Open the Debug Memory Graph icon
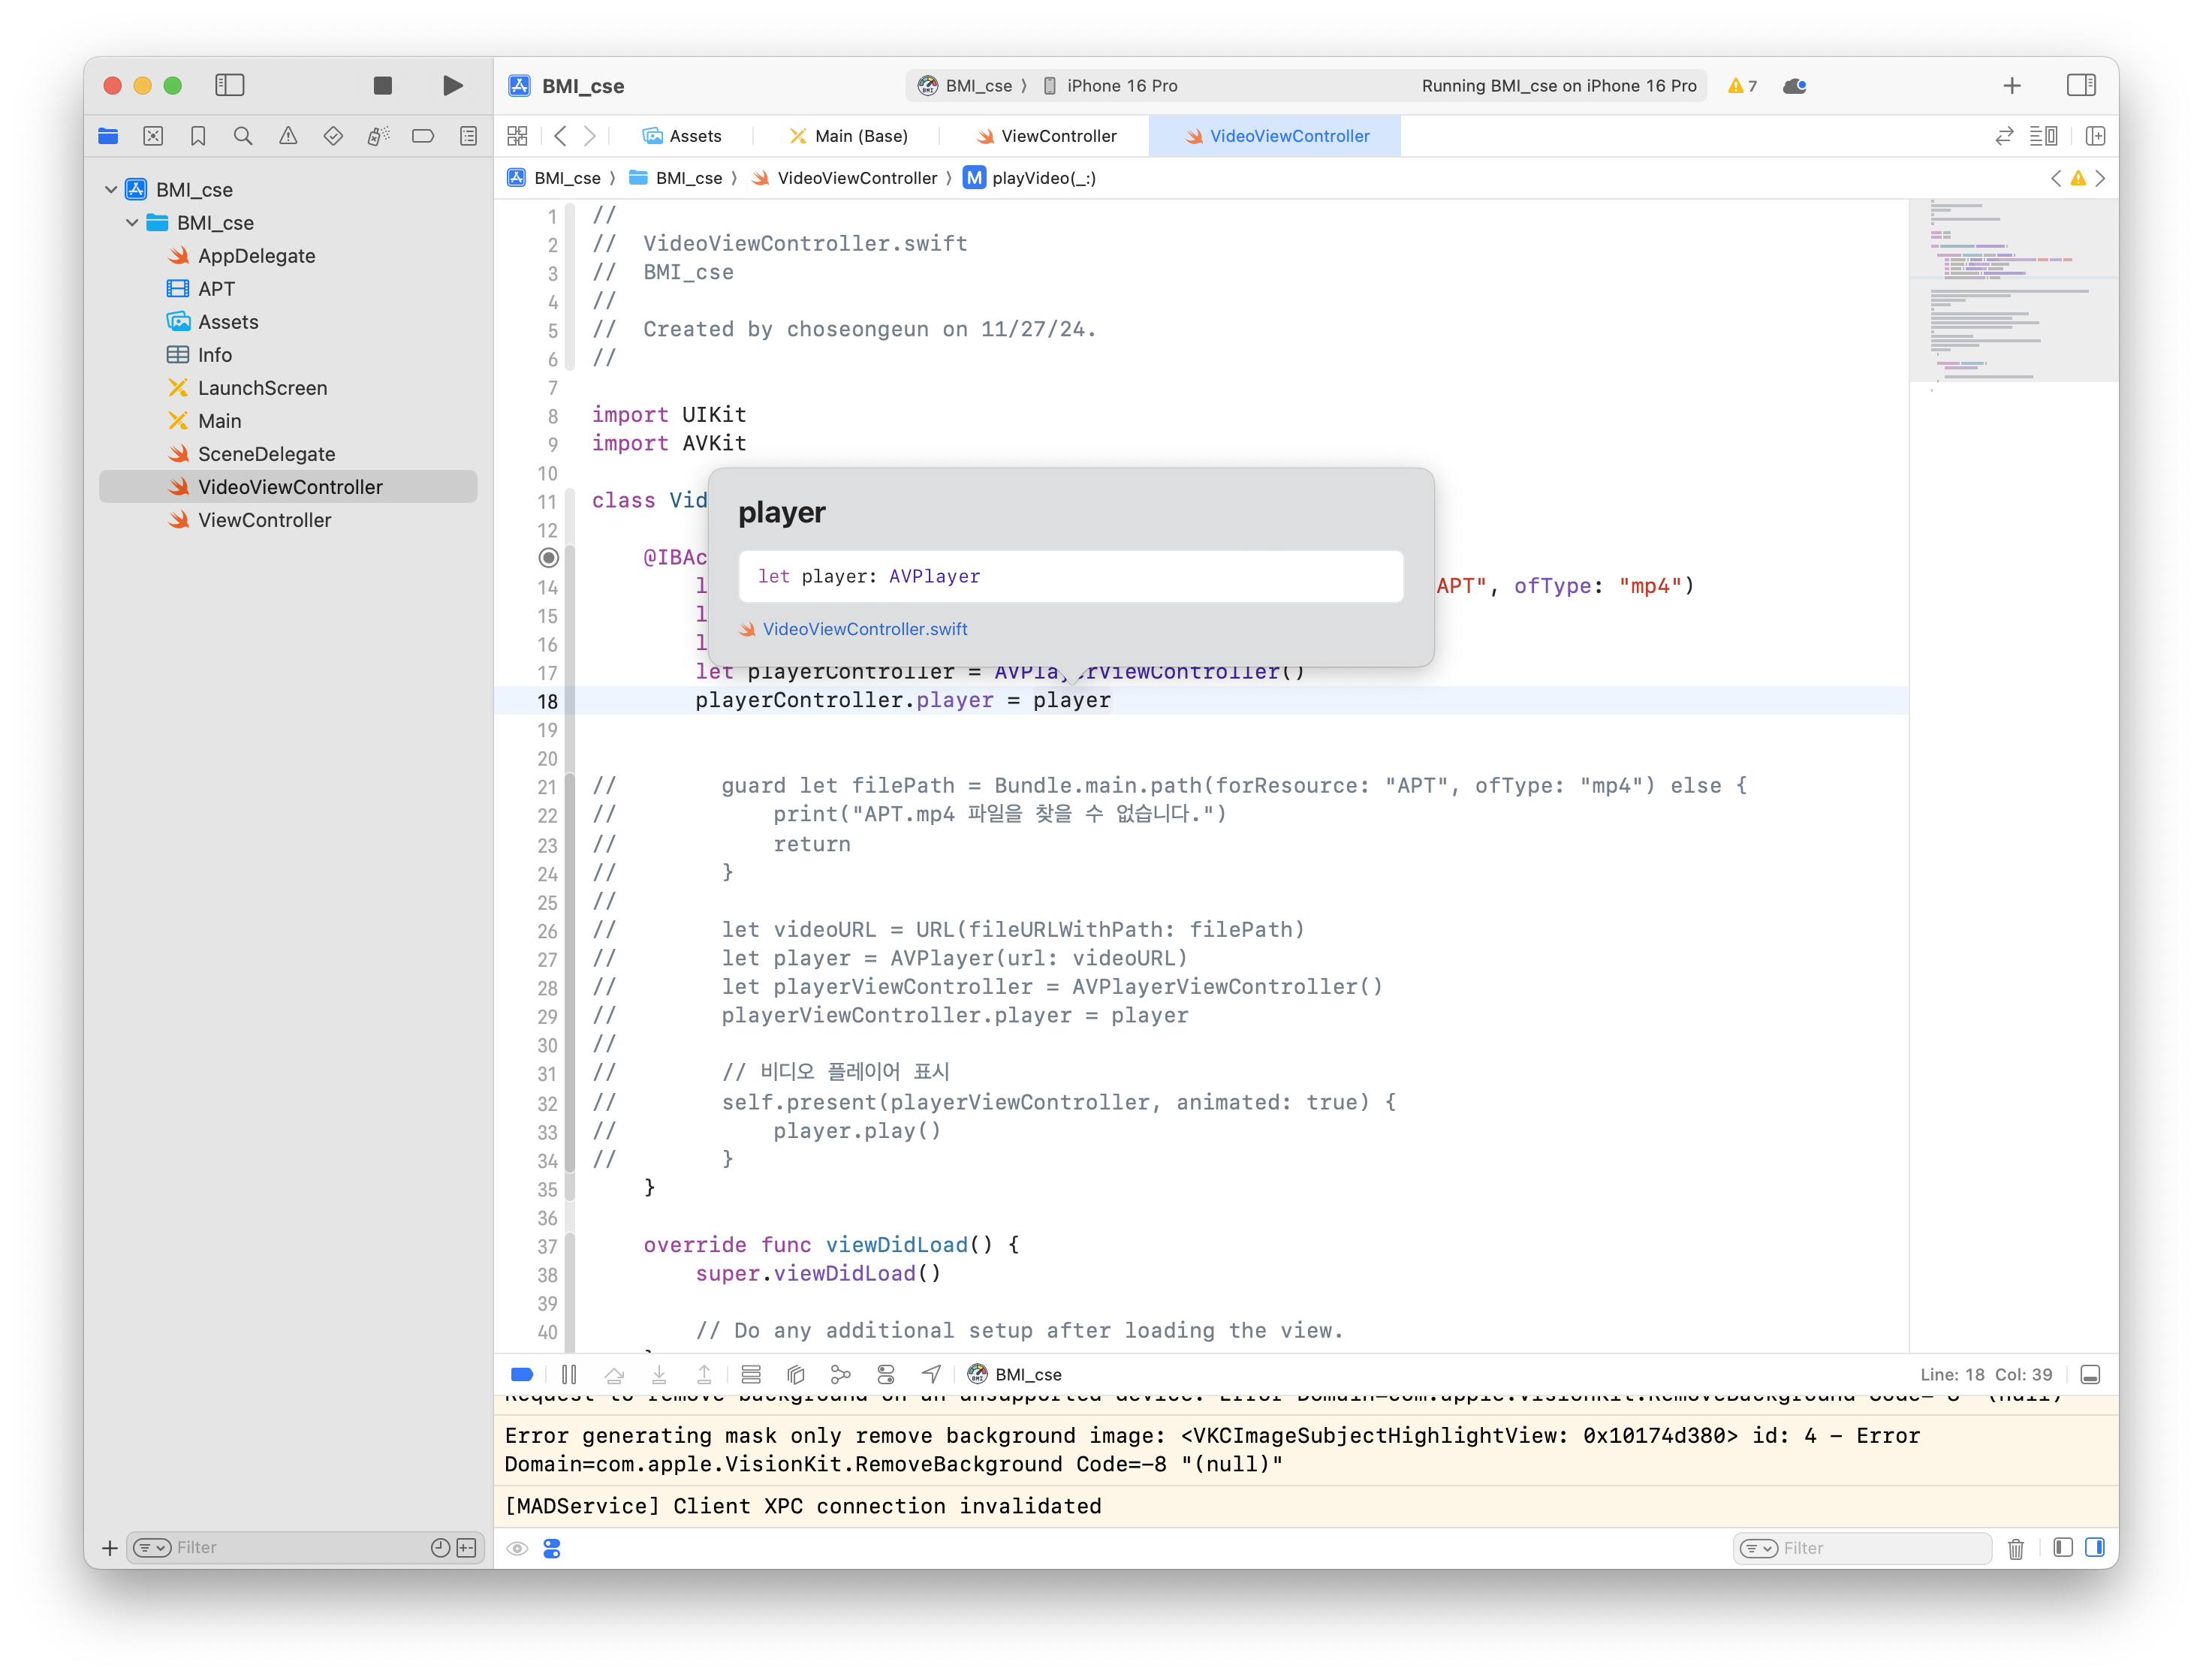The height and width of the screenshot is (1680, 2203). 841,1374
